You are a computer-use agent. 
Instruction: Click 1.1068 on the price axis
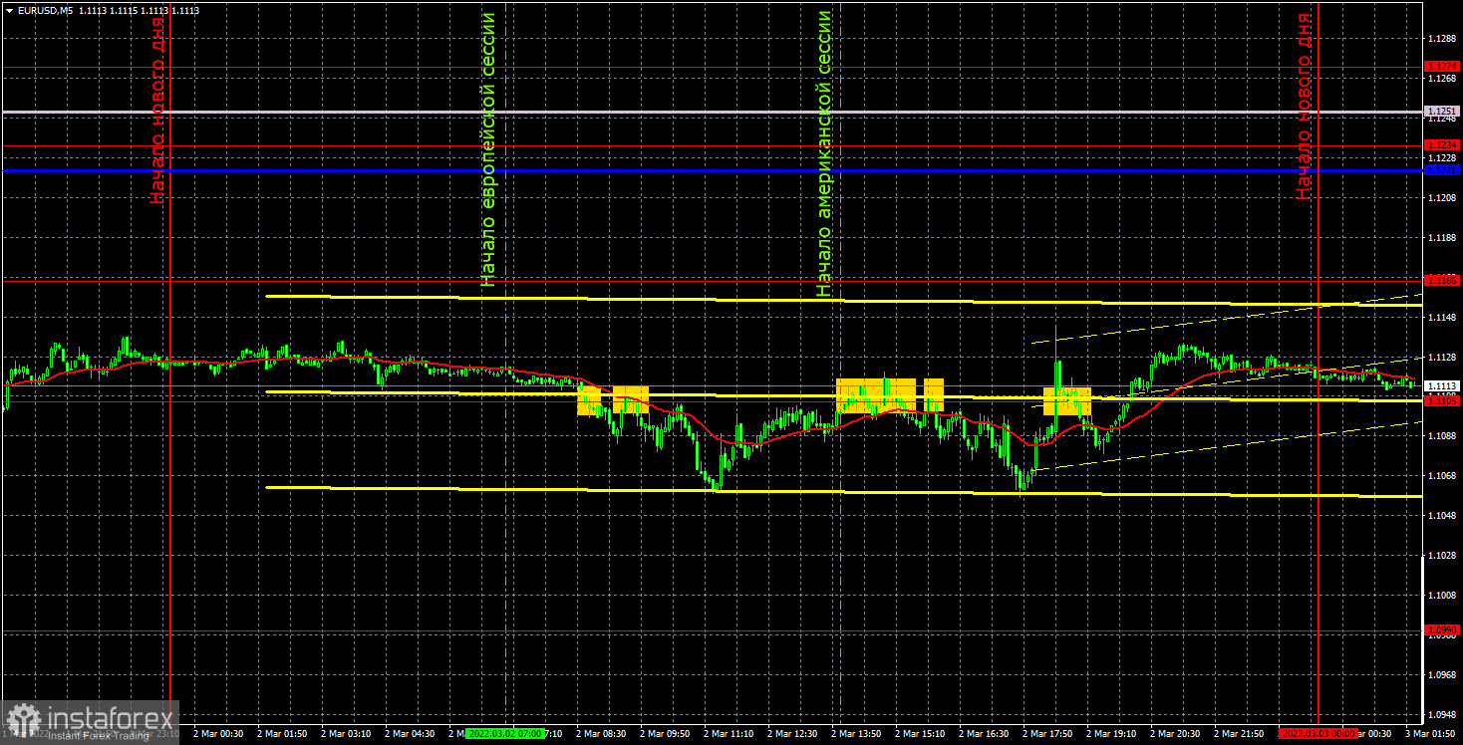pyautogui.click(x=1442, y=475)
